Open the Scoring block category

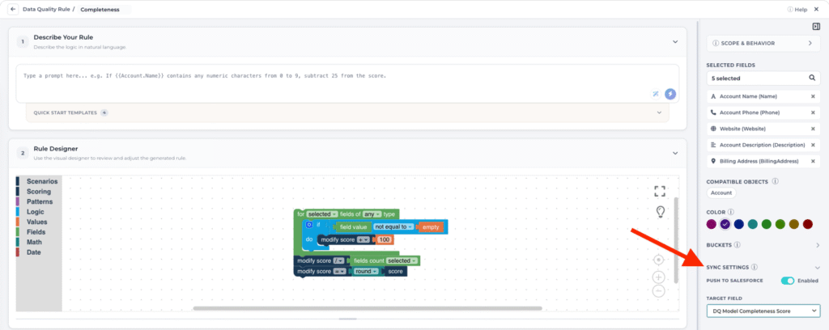(37, 192)
